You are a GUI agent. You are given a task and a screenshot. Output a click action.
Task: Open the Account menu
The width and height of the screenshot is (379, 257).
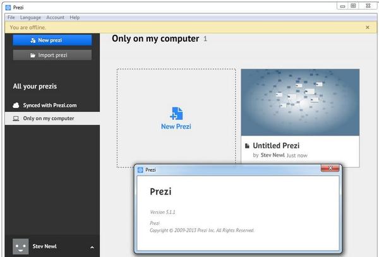click(x=55, y=18)
